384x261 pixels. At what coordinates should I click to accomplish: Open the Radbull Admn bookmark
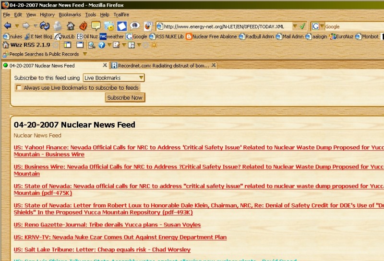coord(256,36)
